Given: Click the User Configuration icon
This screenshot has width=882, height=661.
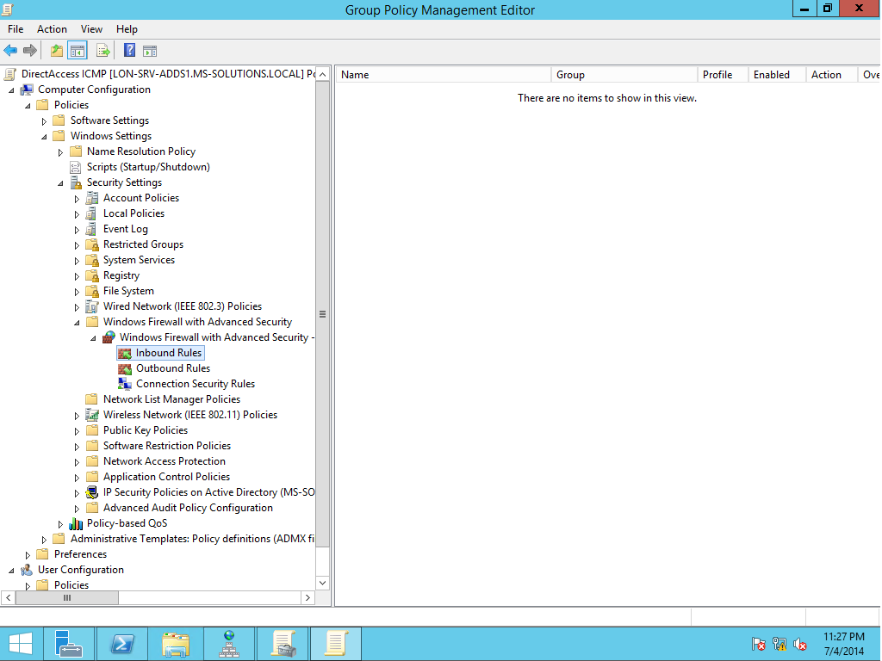Looking at the screenshot, I should (27, 570).
